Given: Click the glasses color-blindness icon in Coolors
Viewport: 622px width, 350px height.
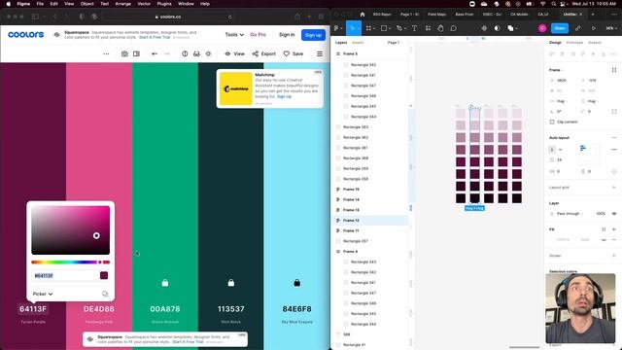Looking at the screenshot, I should (x=196, y=53).
